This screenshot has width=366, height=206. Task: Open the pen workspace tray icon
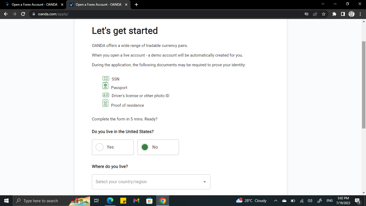pos(319,201)
